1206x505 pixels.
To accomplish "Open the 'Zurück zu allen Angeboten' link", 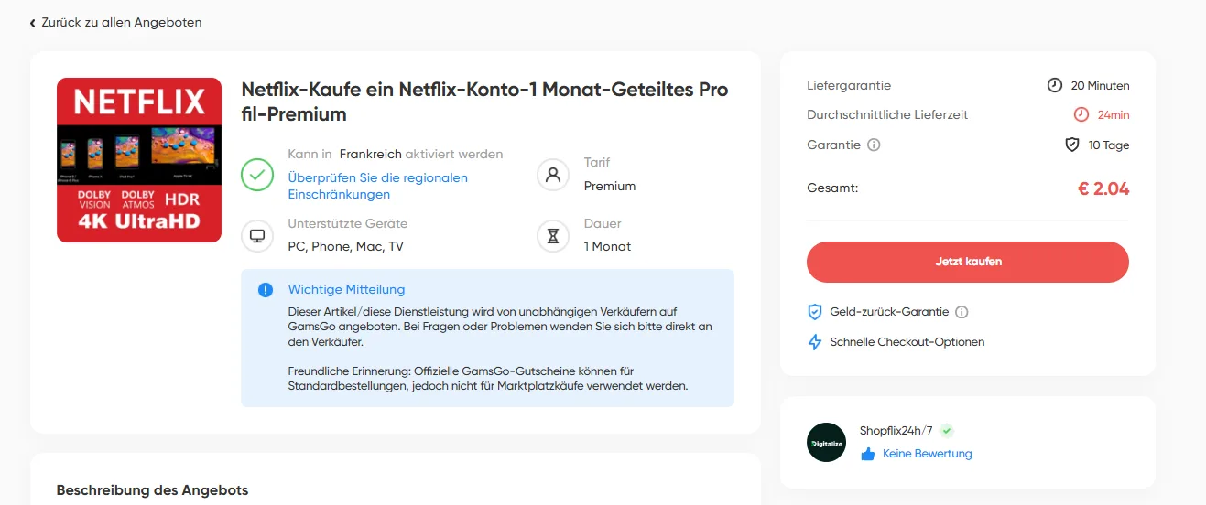I will (122, 22).
